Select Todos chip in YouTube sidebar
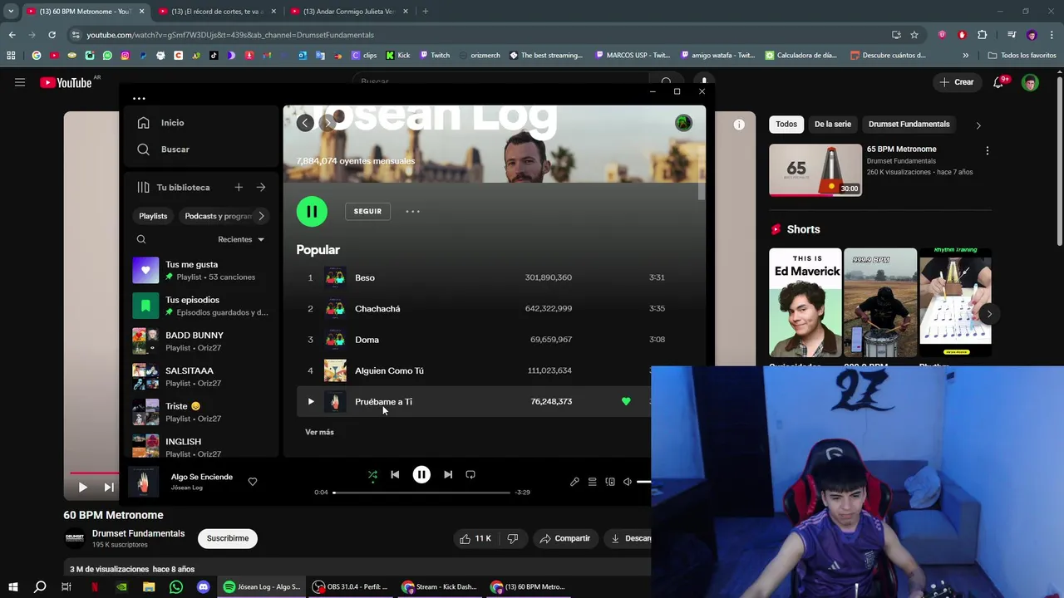Viewport: 1064px width, 598px height. pyautogui.click(x=786, y=124)
